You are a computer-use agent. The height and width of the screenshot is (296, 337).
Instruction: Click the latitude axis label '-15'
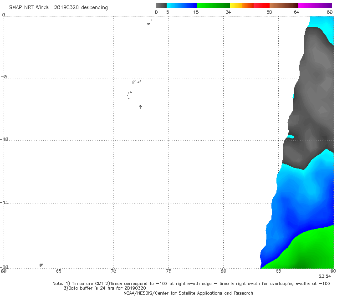pyautogui.click(x=4, y=202)
